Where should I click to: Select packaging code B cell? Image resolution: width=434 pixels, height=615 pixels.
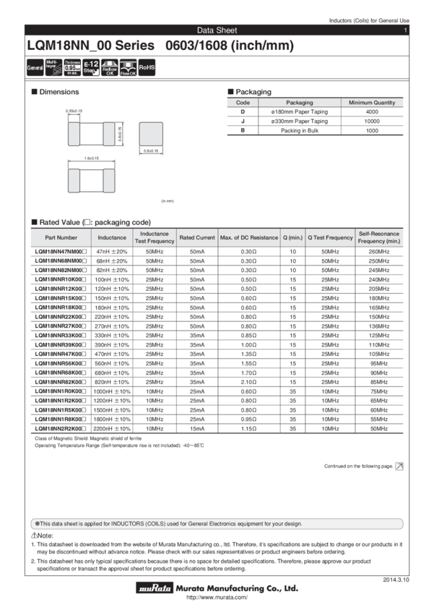243,131
